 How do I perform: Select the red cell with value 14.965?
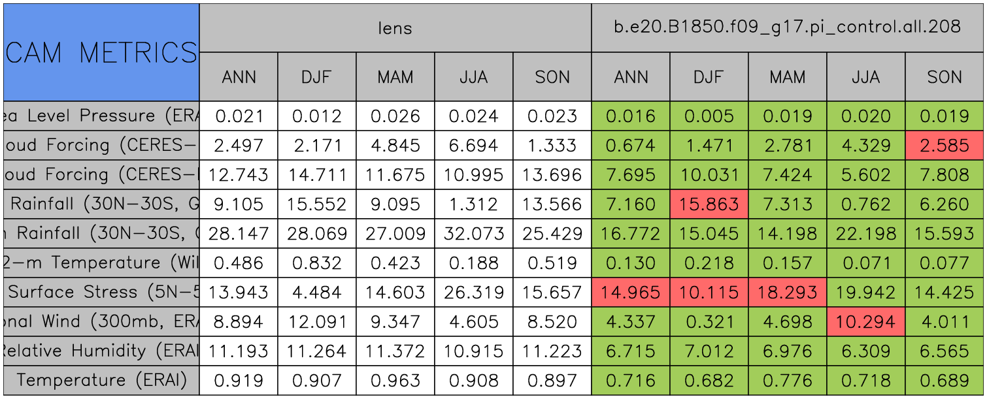(x=631, y=293)
